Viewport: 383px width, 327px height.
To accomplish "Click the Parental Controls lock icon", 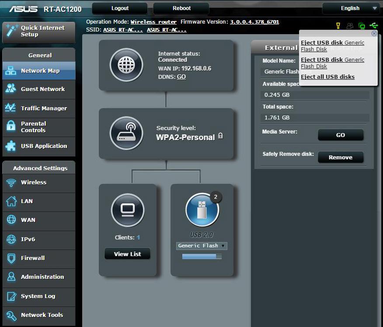I will 11,126.
